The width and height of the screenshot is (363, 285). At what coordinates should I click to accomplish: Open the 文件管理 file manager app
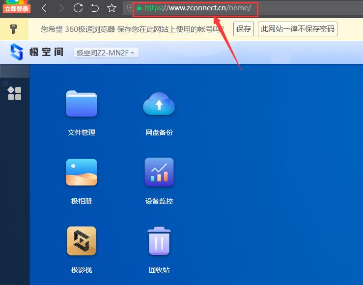(81, 104)
